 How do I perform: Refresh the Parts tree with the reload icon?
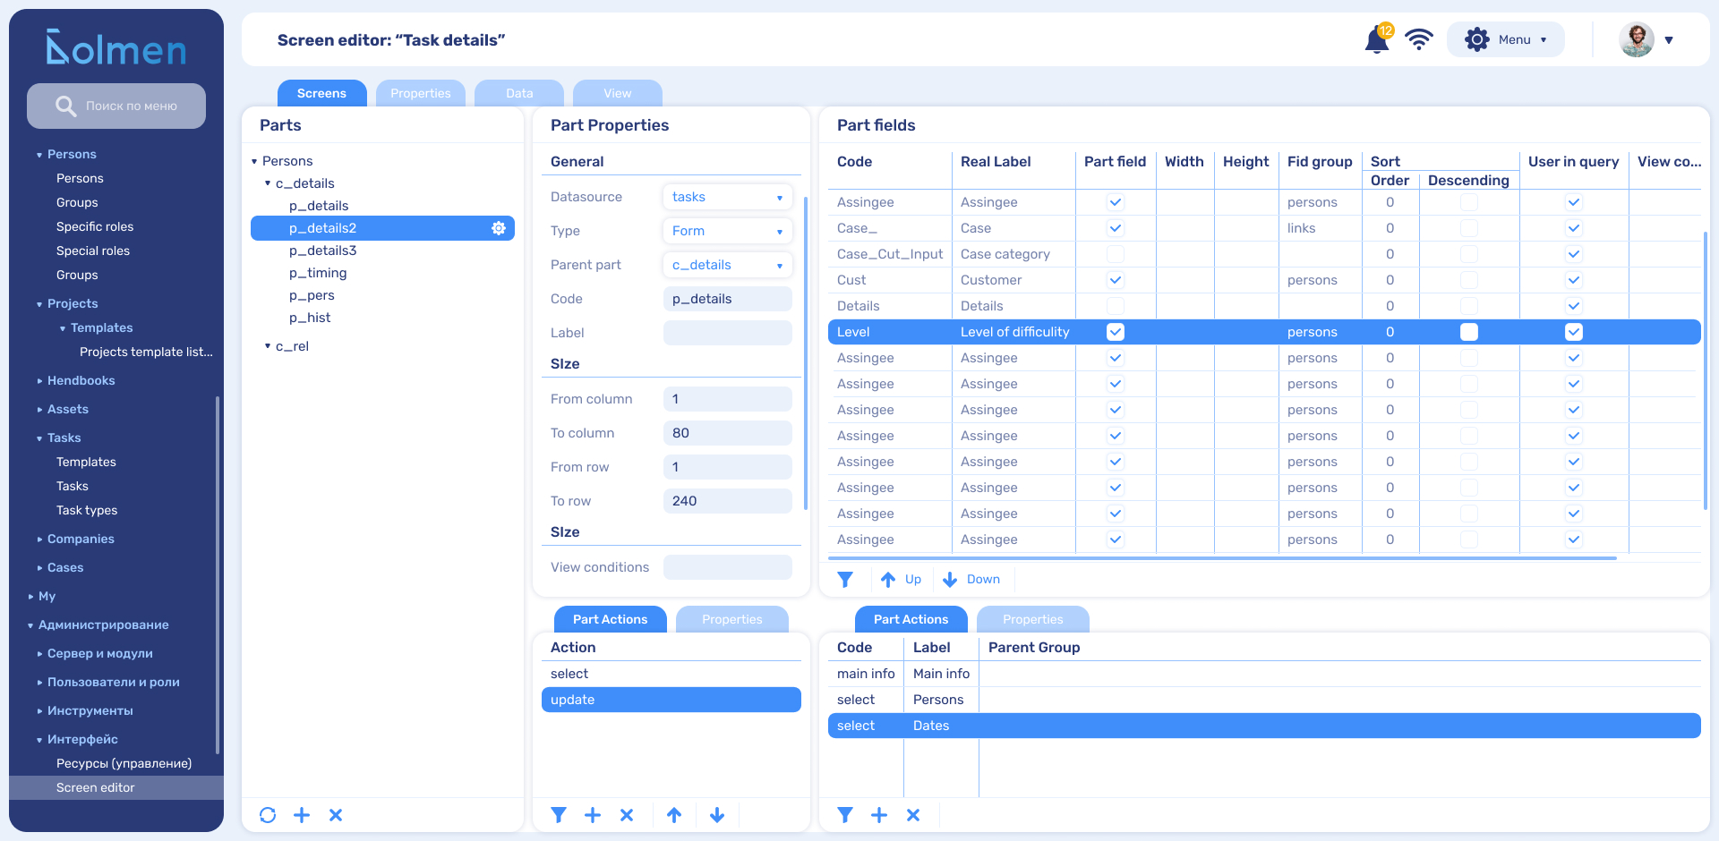(x=268, y=815)
